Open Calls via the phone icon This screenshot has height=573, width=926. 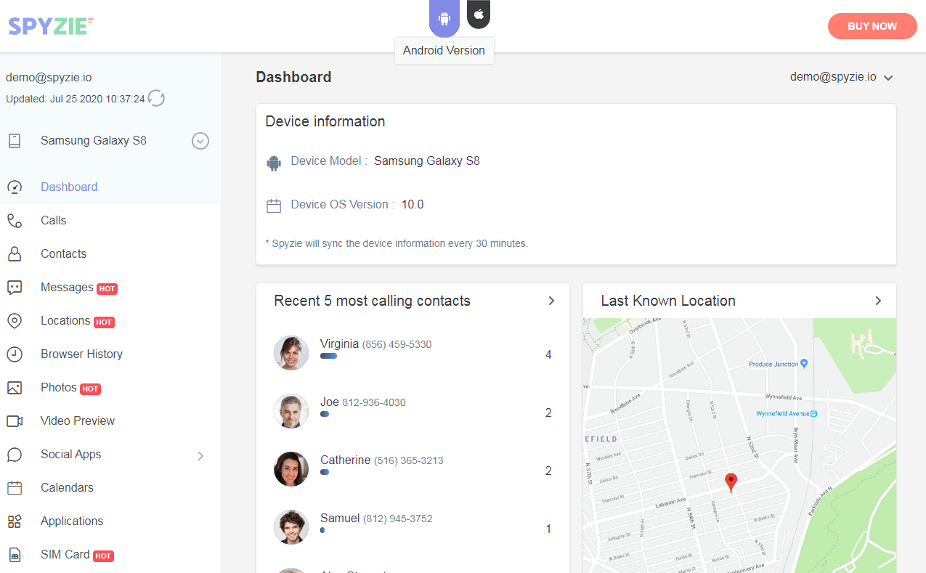click(15, 221)
